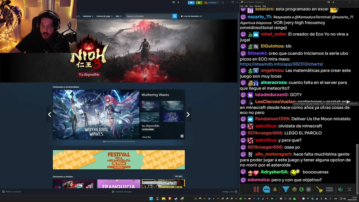Toggle the green crossed sync icon
Viewport: 359px width, 202px height.
tap(301, 189)
